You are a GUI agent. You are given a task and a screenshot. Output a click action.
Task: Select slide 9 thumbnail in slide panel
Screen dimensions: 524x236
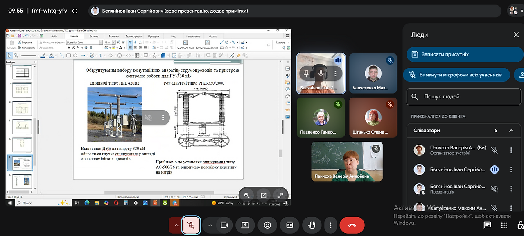tap(21, 91)
